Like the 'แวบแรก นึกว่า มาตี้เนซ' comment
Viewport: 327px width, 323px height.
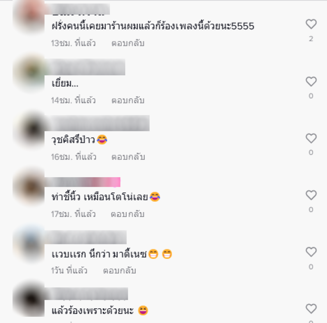311,252
